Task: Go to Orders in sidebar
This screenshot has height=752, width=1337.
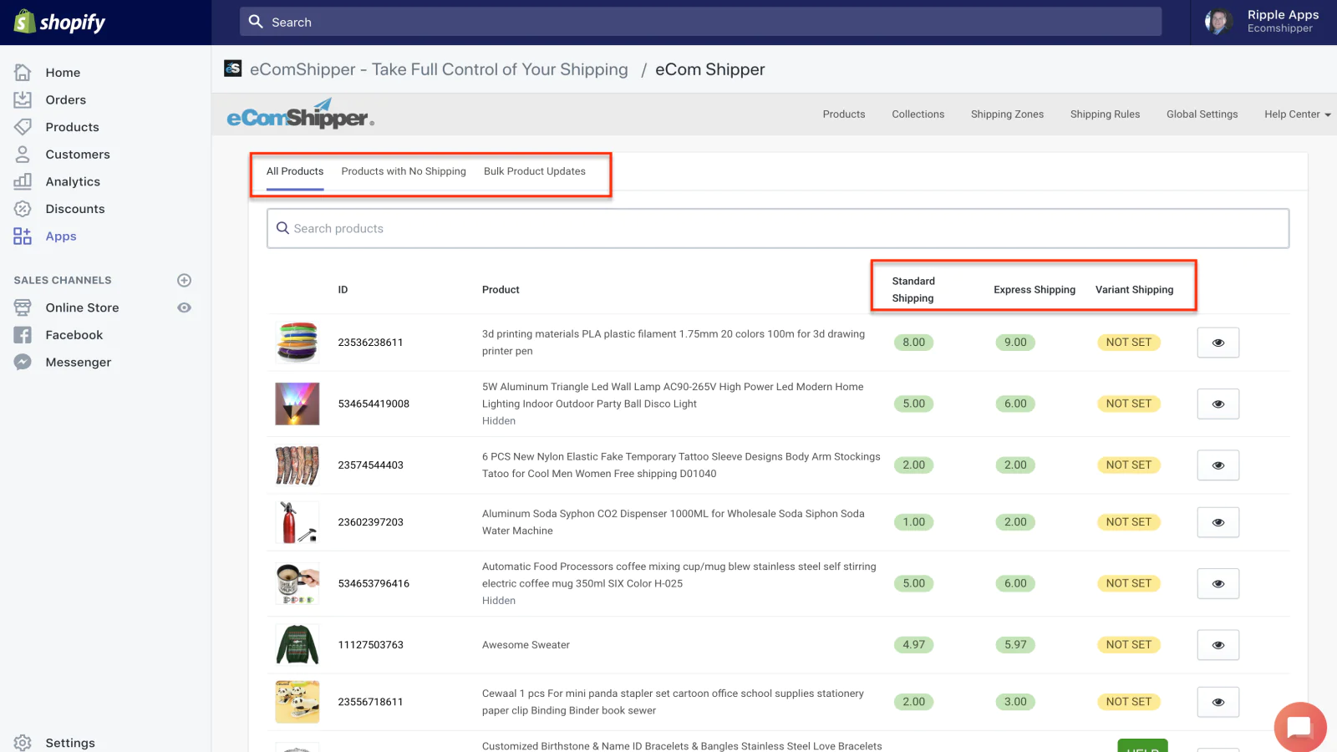Action: [66, 99]
